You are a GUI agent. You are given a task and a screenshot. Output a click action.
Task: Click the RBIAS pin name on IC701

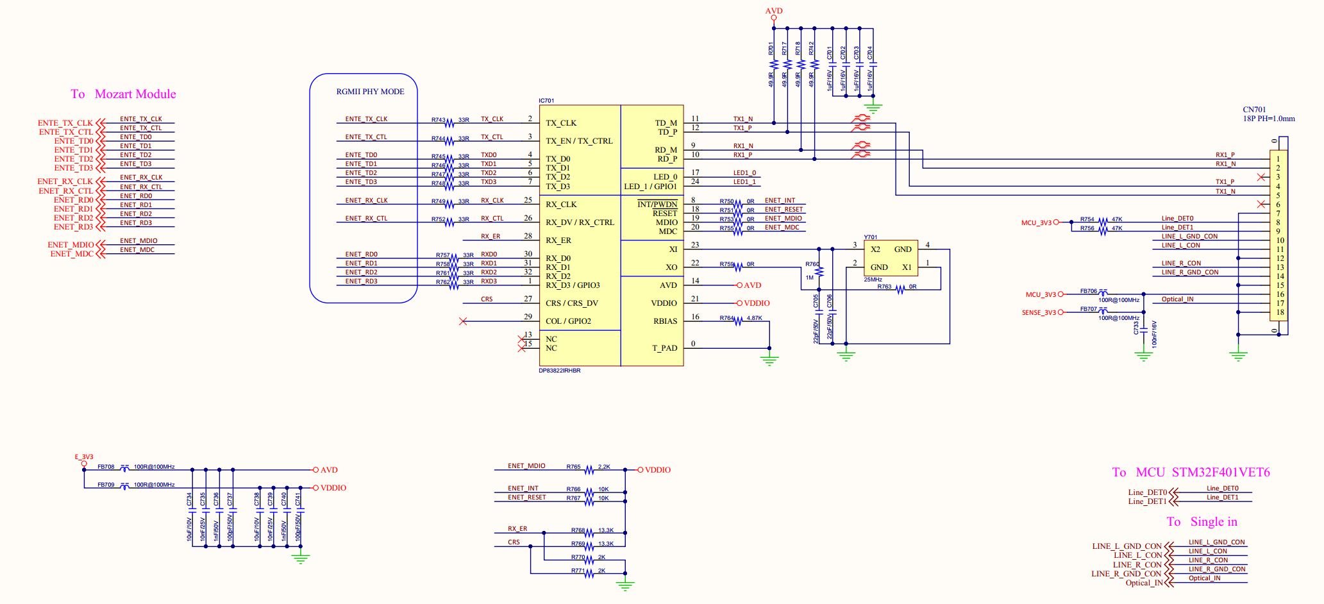click(665, 322)
